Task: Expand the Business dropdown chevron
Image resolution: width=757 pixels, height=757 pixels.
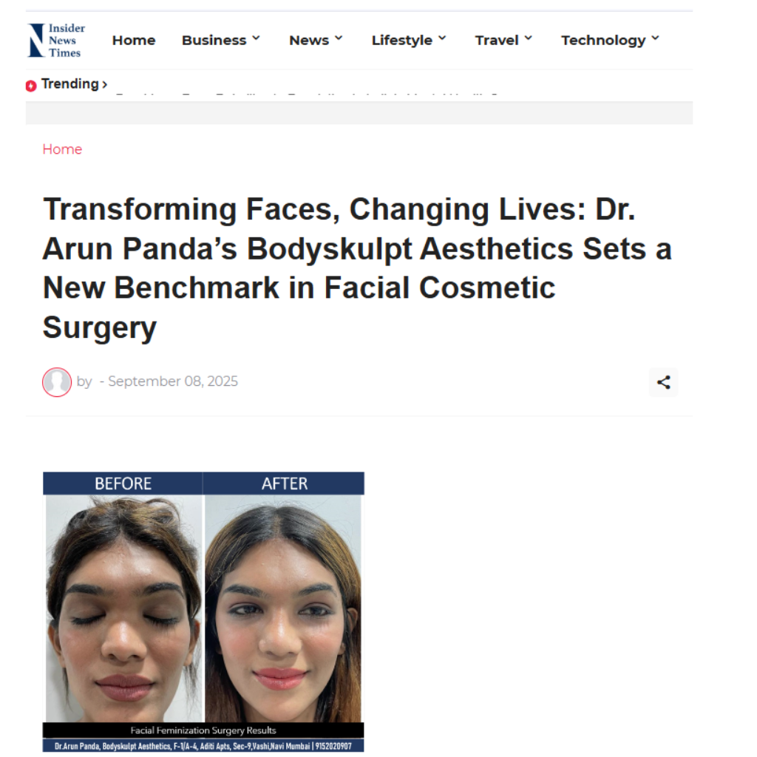Action: click(257, 38)
